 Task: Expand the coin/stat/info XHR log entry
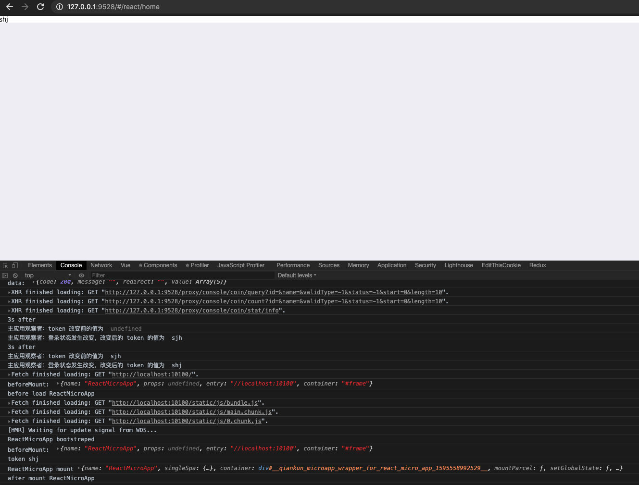click(x=9, y=311)
